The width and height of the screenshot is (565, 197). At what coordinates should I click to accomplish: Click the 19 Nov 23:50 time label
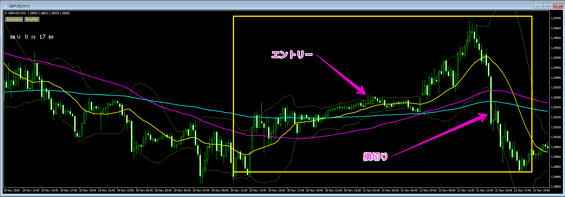125,191
